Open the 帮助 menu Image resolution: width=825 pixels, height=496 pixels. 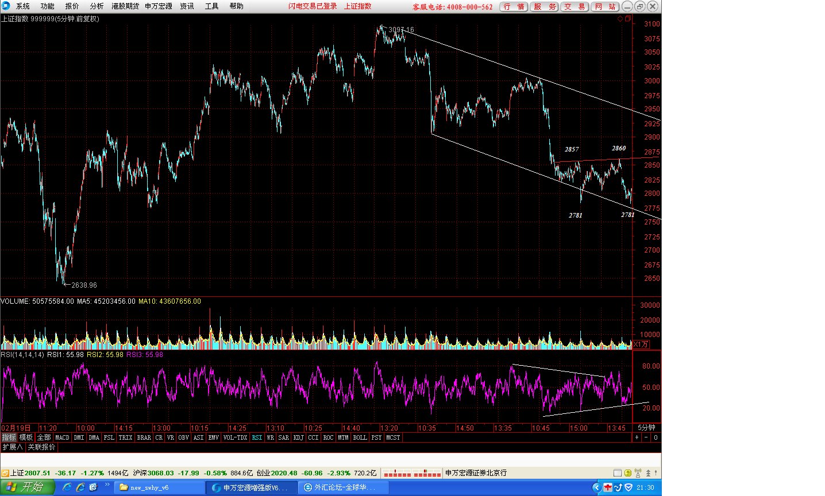pos(237,6)
